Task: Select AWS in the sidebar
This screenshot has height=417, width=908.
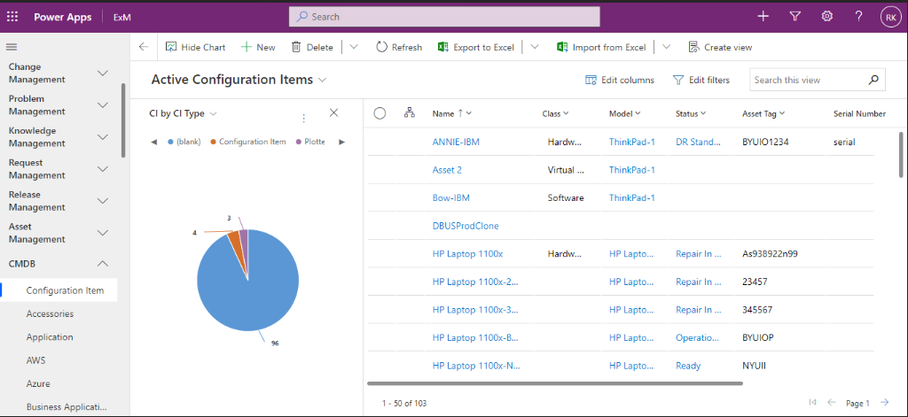Action: [x=35, y=360]
